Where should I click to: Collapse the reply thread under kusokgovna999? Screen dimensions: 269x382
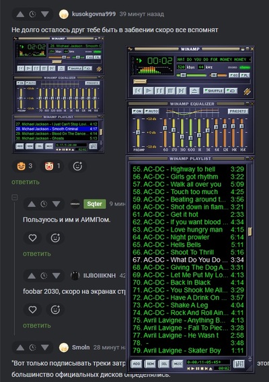pyautogui.click(x=14, y=197)
